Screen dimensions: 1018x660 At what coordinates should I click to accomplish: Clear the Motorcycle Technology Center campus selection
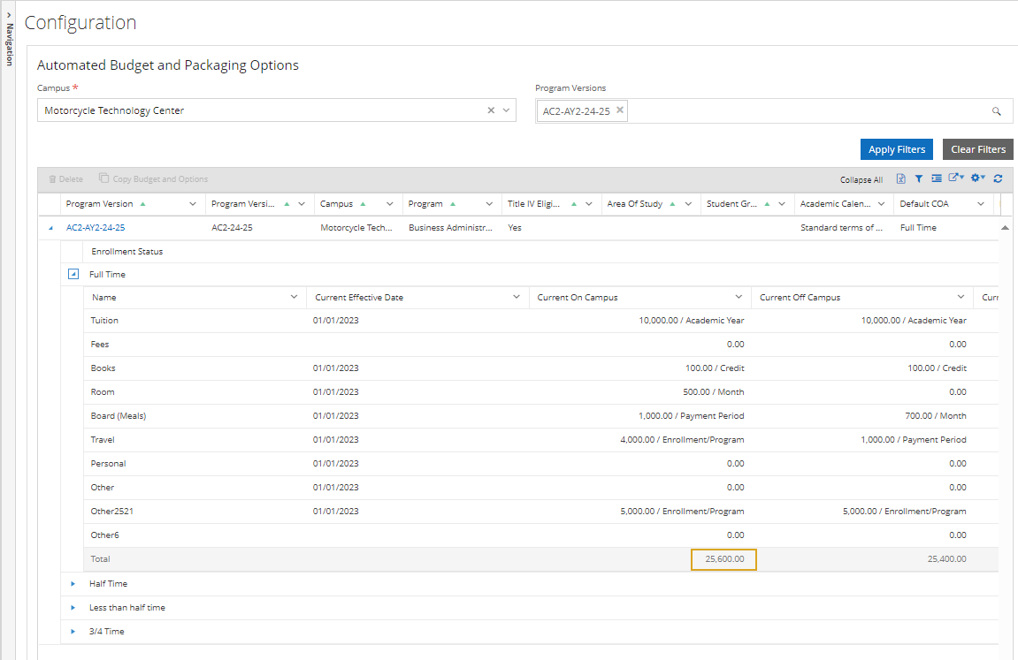491,110
